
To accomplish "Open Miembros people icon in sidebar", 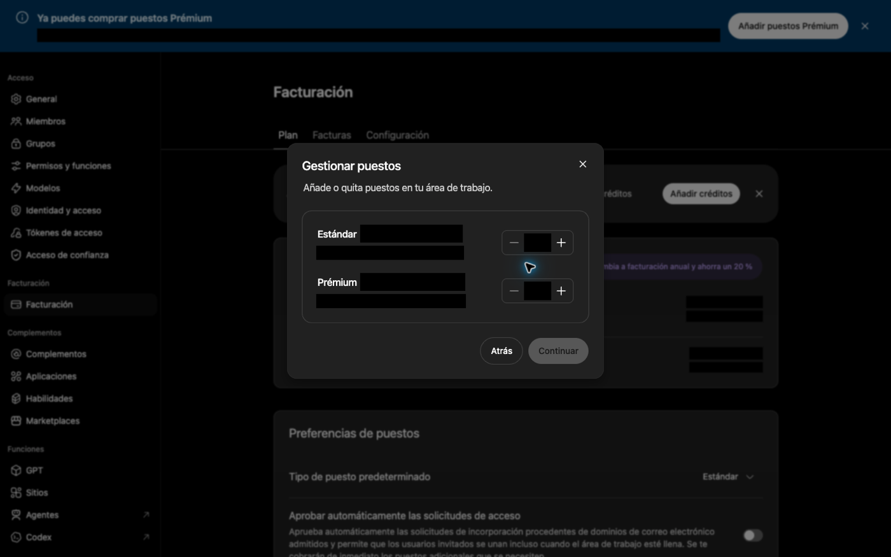I will (x=16, y=122).
